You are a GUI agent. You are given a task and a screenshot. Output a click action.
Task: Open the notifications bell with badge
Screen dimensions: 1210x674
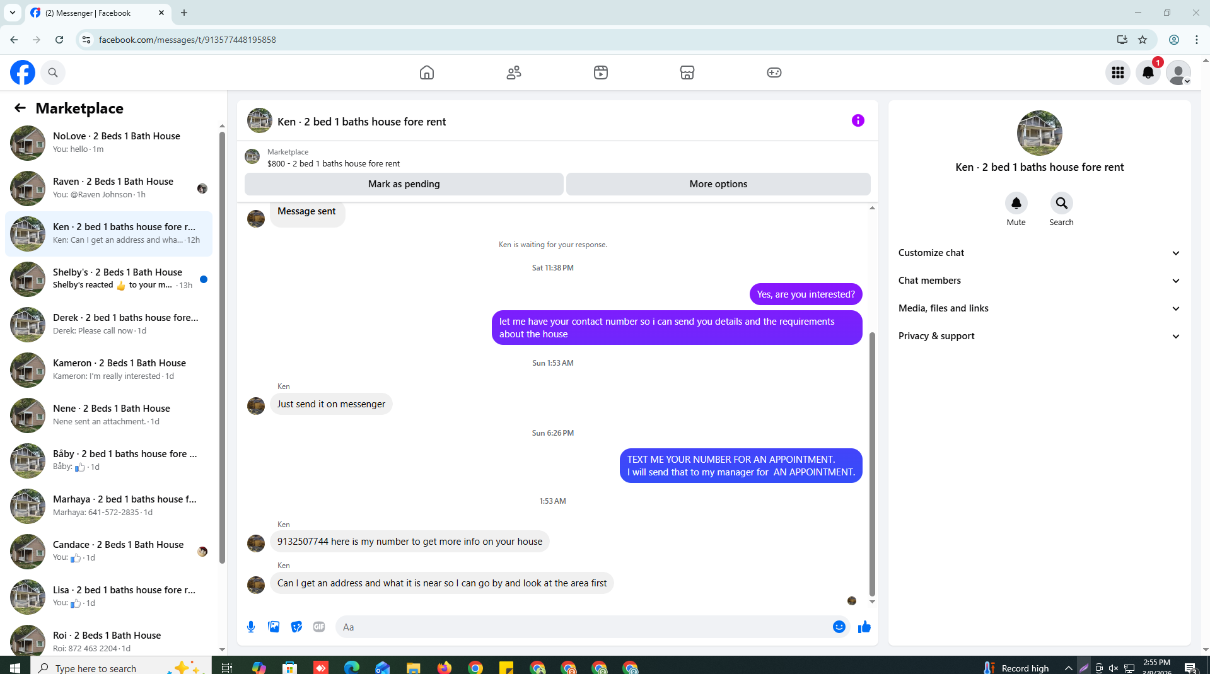(x=1148, y=73)
